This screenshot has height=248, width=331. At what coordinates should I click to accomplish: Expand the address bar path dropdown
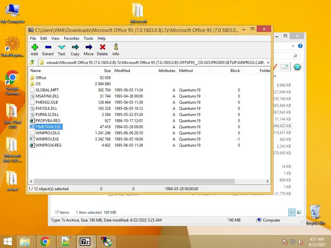(x=268, y=62)
